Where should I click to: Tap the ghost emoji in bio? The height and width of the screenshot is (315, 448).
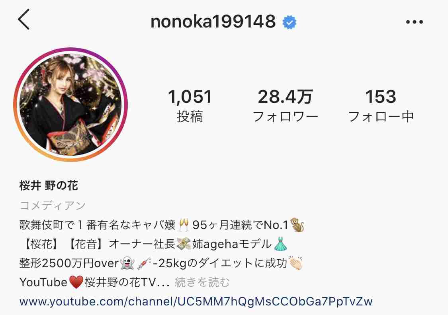coord(127,263)
